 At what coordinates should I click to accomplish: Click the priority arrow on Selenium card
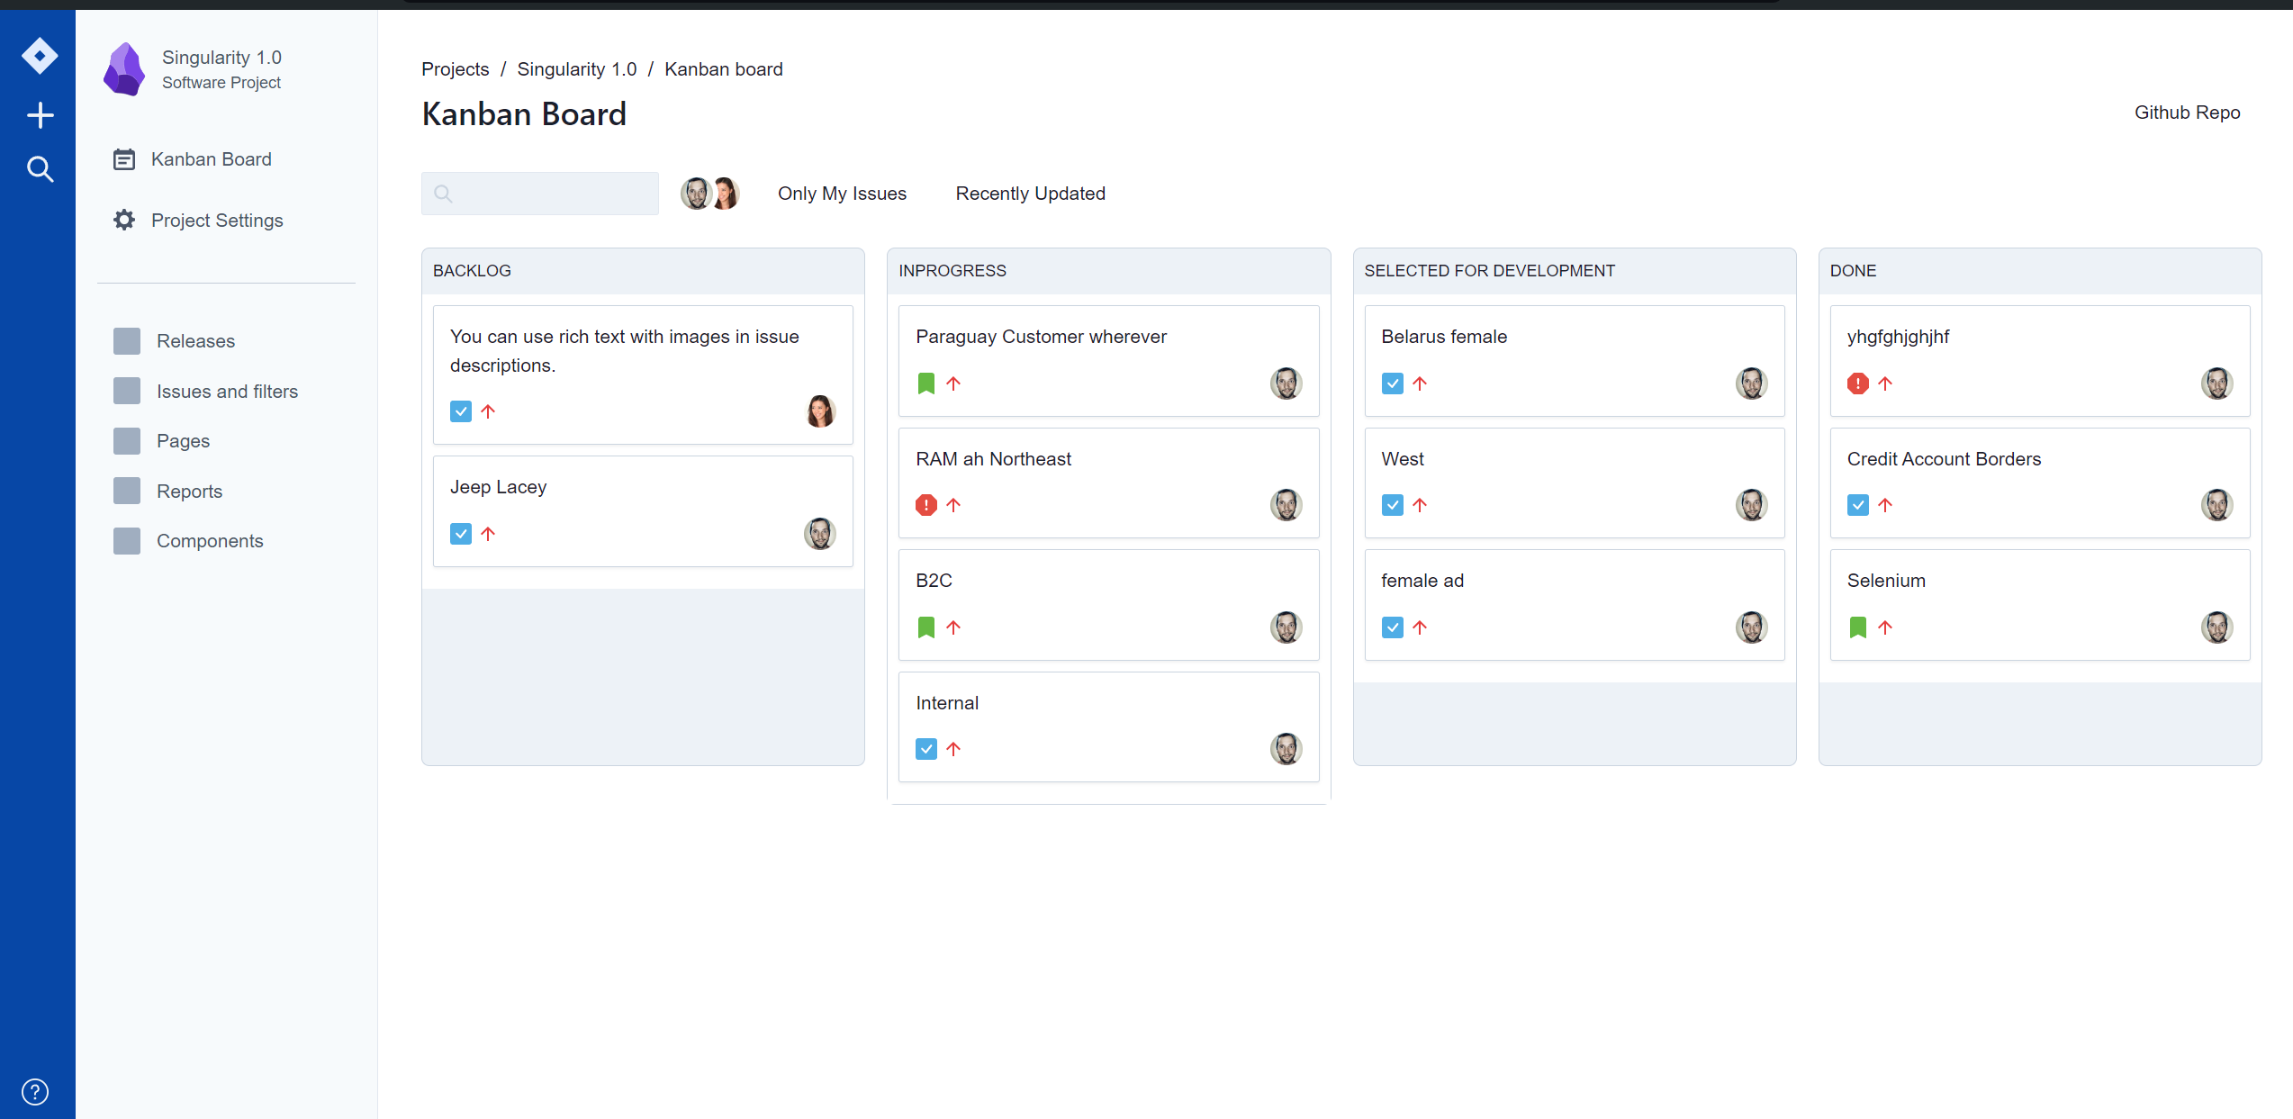coord(1885,627)
